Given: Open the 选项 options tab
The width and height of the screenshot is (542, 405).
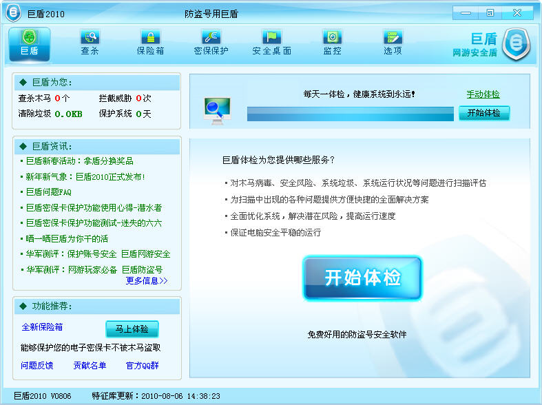Looking at the screenshot, I should coord(393,43).
